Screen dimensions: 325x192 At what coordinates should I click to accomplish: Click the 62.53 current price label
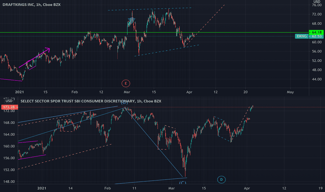(x=316, y=36)
